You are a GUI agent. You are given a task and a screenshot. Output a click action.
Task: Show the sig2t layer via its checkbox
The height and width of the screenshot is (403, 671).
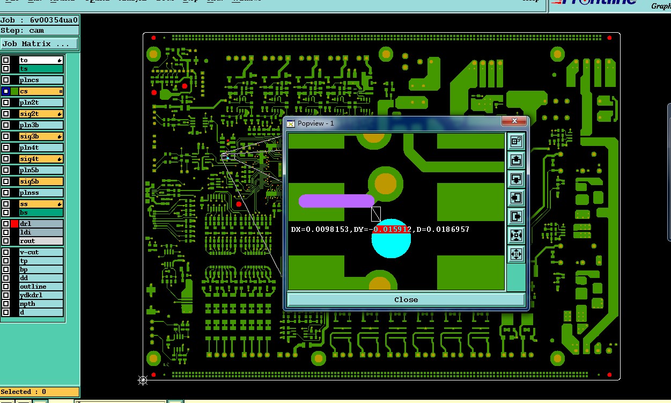point(6,114)
